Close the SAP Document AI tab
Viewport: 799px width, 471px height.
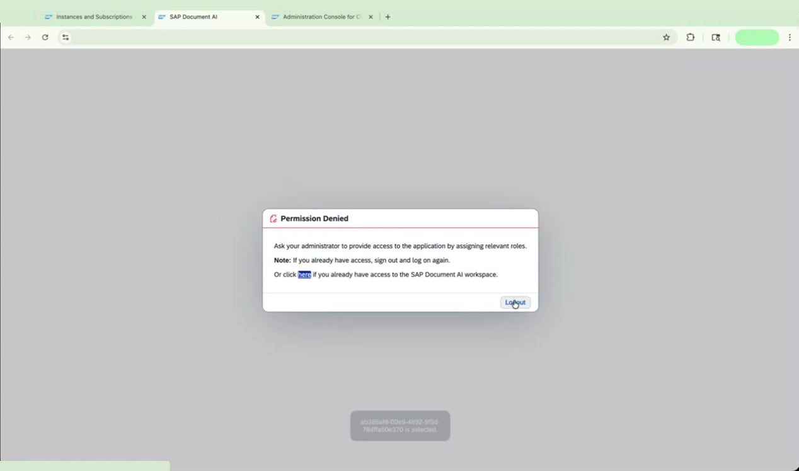257,17
